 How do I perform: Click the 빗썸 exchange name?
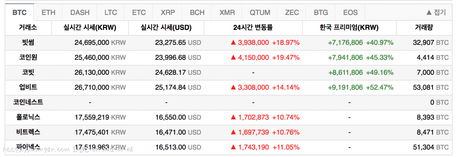tap(28, 42)
